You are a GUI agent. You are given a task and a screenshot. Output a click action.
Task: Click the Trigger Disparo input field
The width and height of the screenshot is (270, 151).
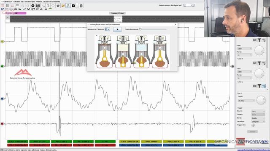click(x=258, y=115)
